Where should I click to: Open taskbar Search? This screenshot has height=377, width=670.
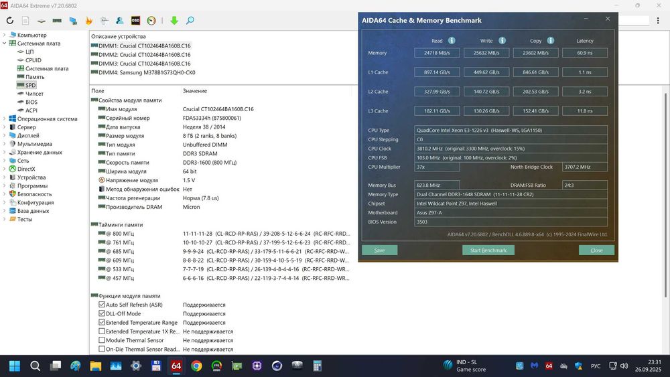tap(35, 366)
